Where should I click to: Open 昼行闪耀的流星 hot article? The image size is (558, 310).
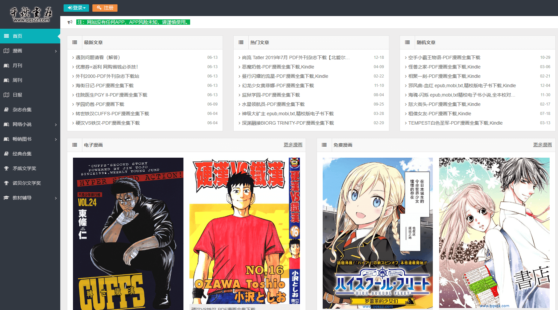285,76
